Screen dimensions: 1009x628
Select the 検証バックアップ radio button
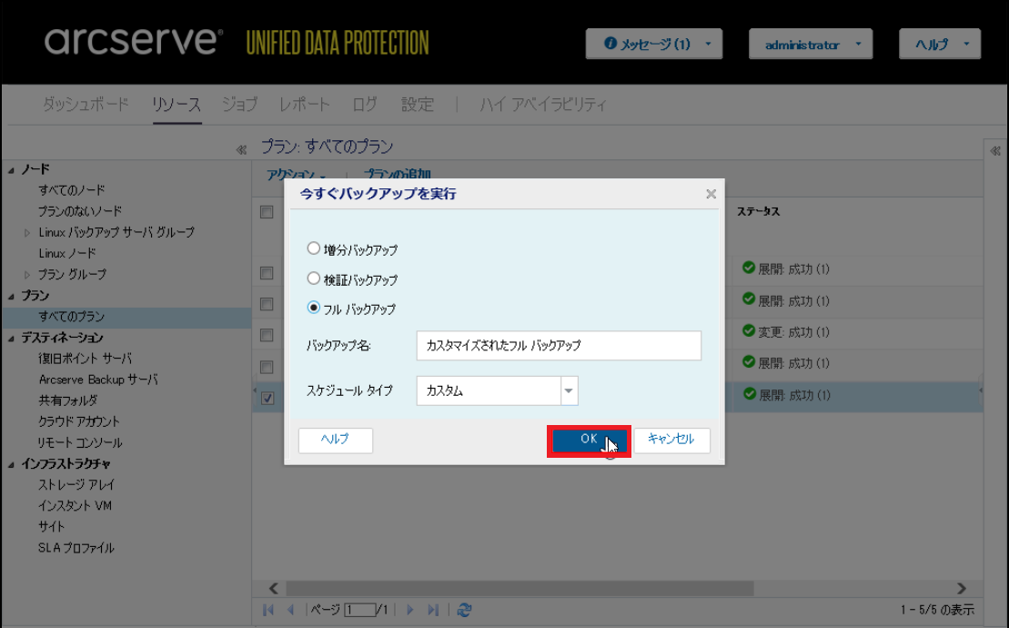tap(313, 278)
